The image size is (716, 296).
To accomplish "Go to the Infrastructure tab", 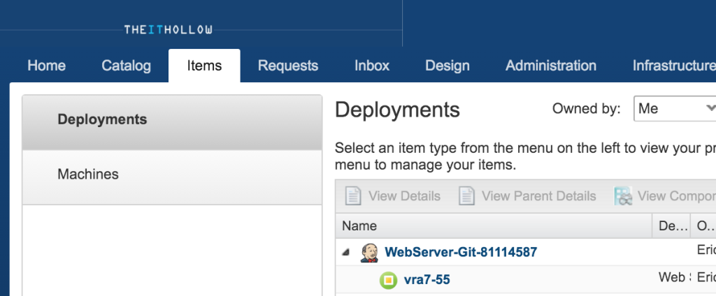I will pyautogui.click(x=674, y=66).
